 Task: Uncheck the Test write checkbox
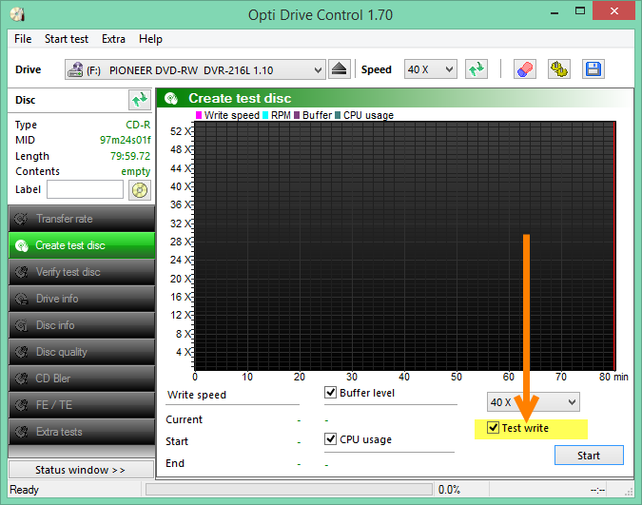click(x=493, y=428)
